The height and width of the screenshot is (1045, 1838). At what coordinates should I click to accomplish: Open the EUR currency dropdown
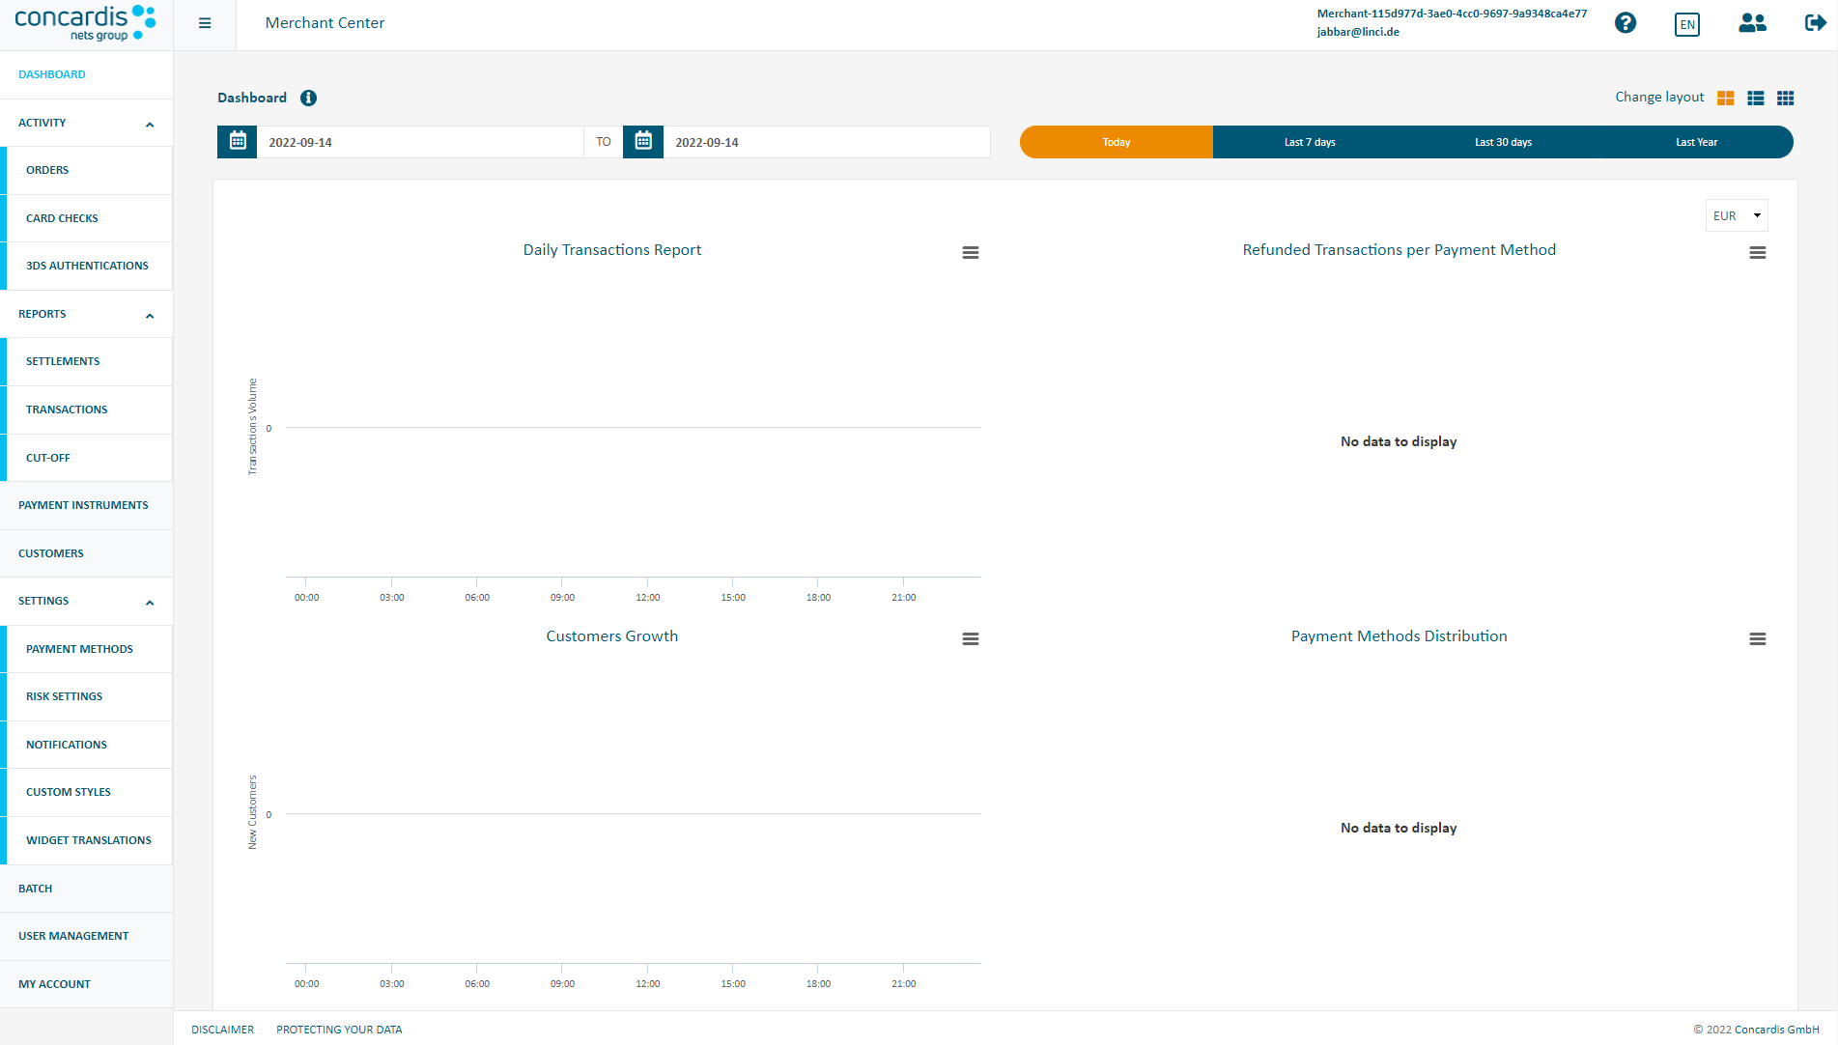(x=1737, y=215)
